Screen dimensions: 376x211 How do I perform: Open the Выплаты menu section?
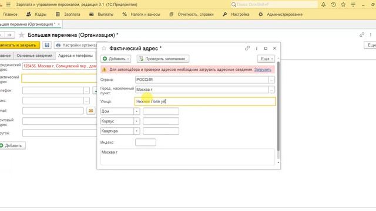point(101,14)
